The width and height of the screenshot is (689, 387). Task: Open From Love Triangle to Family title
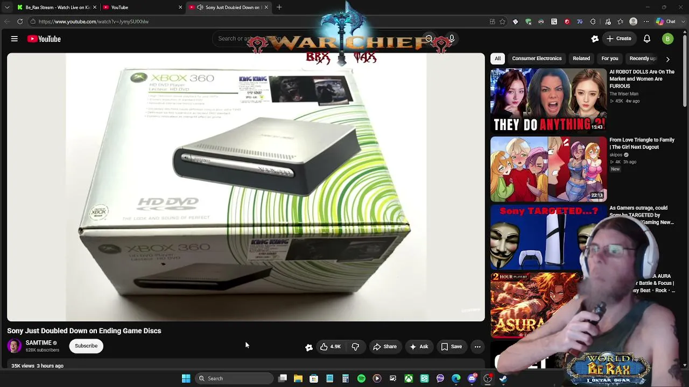pos(642,144)
